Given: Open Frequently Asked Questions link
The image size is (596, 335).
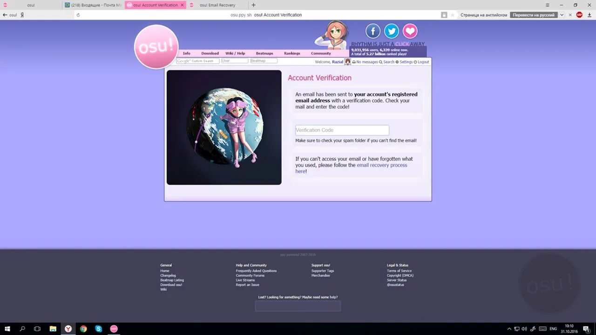Looking at the screenshot, I should pos(256,271).
